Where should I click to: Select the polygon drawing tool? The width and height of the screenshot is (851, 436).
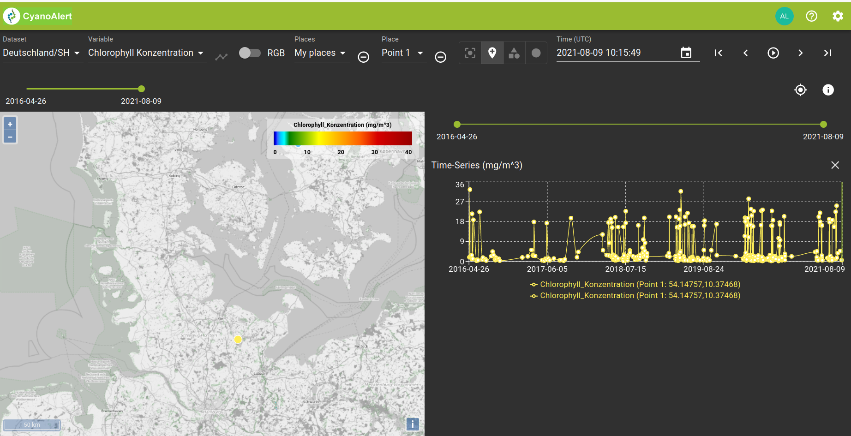(x=514, y=53)
